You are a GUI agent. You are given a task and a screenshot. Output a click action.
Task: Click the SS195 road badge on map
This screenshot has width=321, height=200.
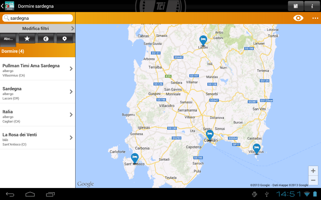(198, 158)
